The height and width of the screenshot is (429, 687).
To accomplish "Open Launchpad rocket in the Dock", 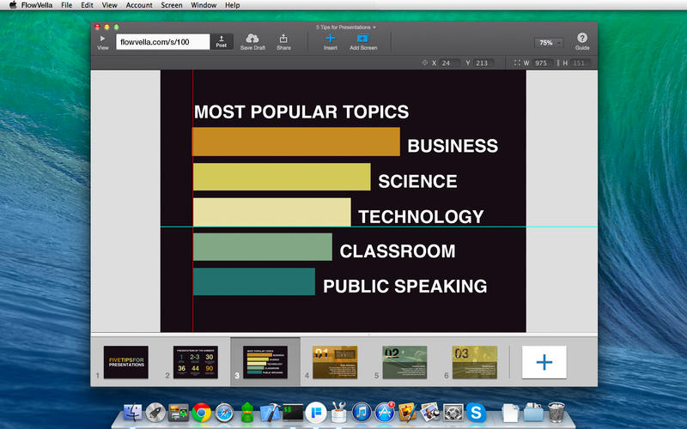I will [155, 413].
